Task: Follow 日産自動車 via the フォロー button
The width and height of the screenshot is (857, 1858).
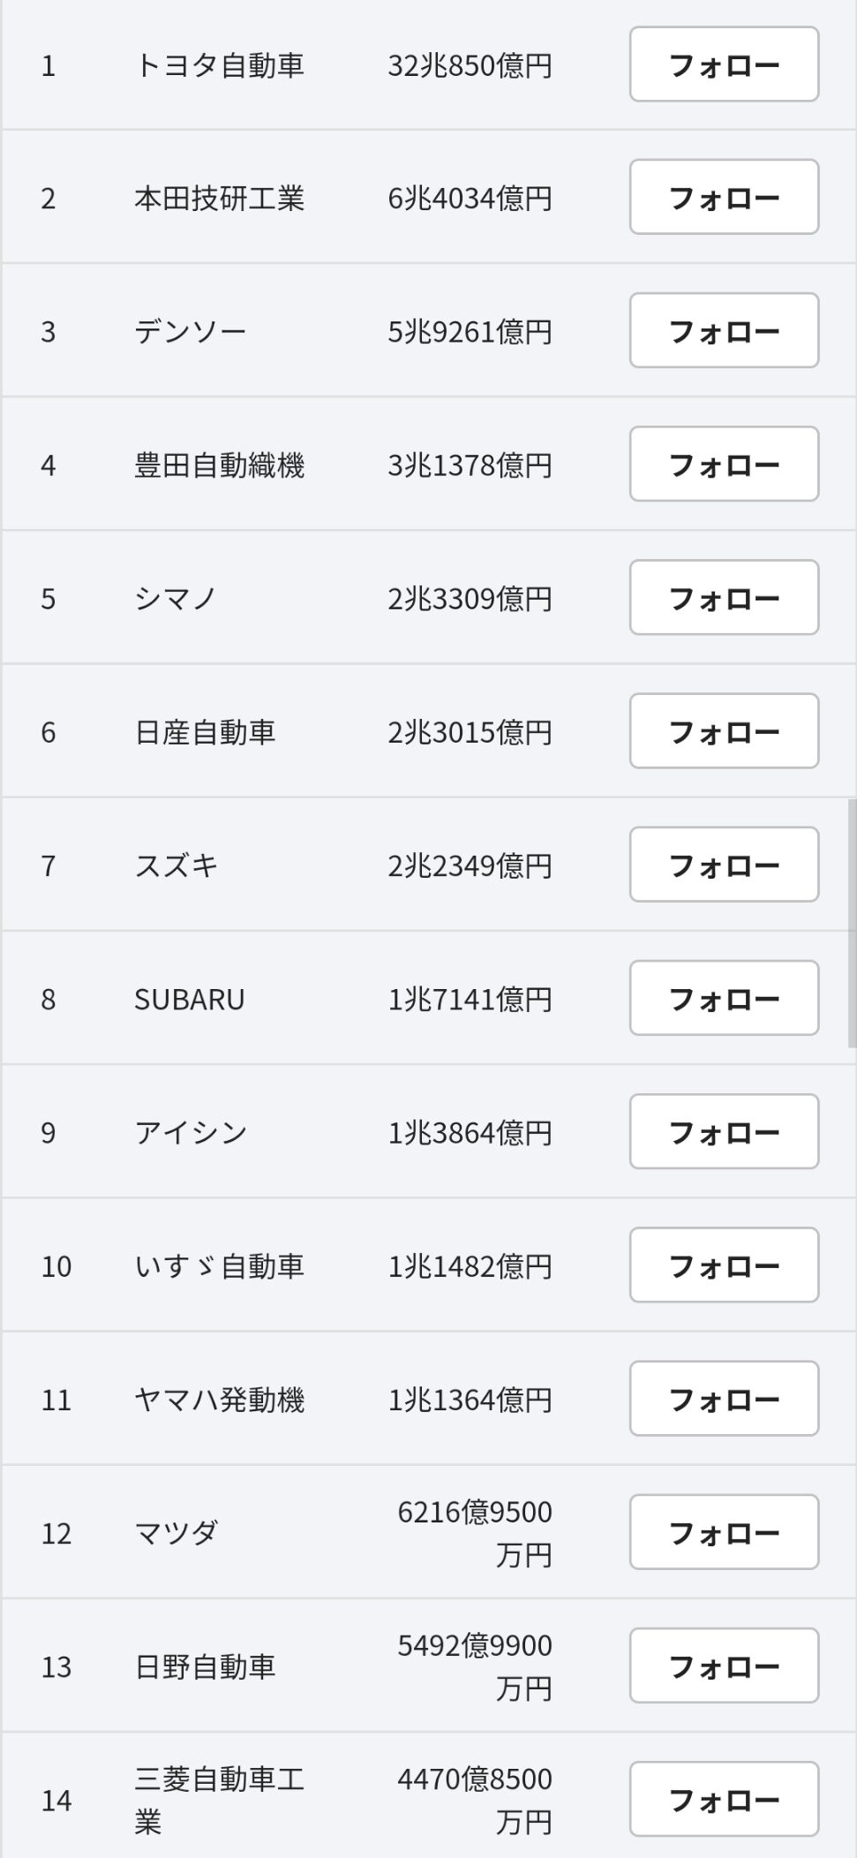Action: 724,731
